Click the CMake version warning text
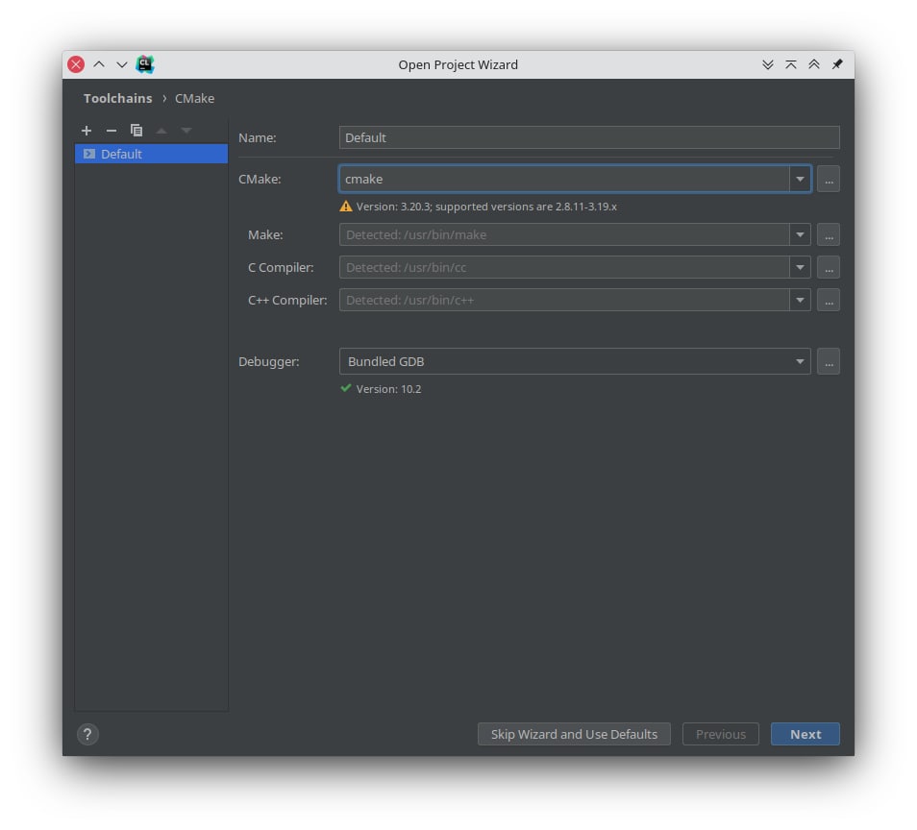 tap(486, 207)
